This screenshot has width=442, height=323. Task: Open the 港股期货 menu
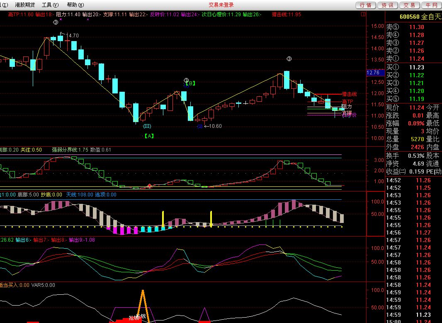25,5
